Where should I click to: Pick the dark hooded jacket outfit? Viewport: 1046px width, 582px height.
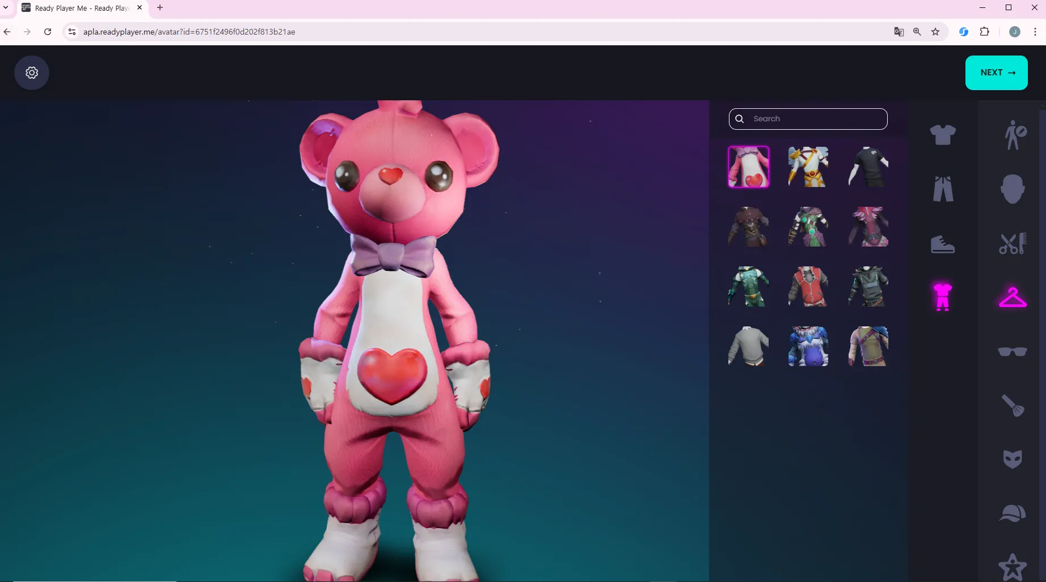tap(868, 287)
